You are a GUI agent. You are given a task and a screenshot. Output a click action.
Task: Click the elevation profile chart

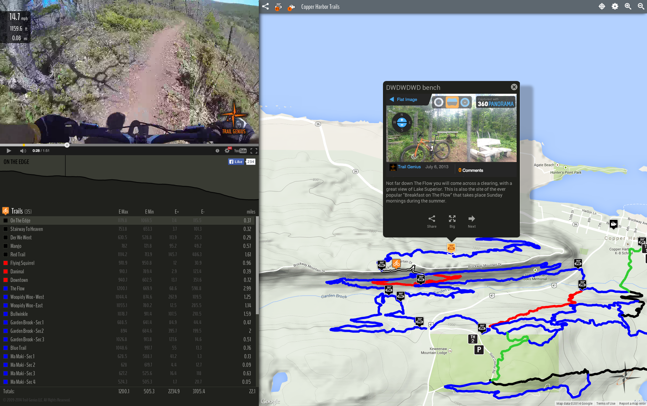click(129, 179)
